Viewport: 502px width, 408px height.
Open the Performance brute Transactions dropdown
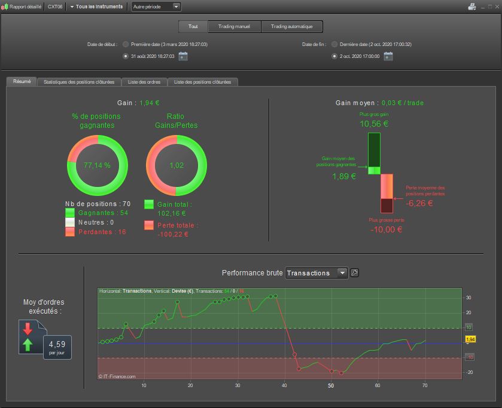(317, 273)
